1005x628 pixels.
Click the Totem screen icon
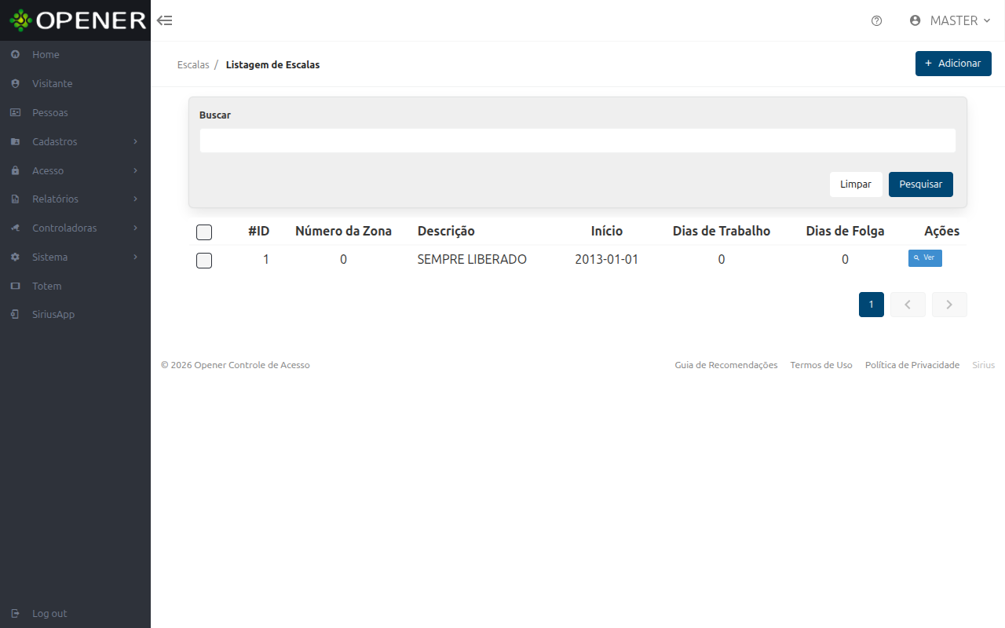coord(15,287)
